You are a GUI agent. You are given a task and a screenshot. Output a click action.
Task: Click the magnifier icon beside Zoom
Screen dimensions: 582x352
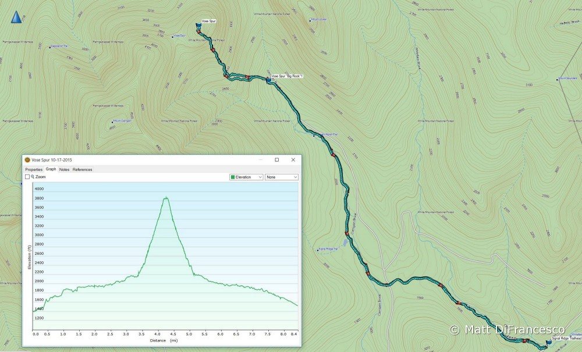tap(33, 177)
